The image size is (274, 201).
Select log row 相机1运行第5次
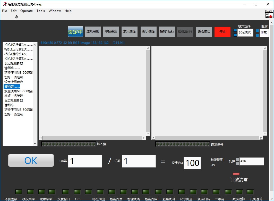pyautogui.click(x=18, y=58)
